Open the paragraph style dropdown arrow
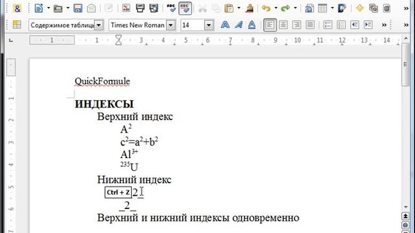The image size is (415, 233). [x=99, y=25]
